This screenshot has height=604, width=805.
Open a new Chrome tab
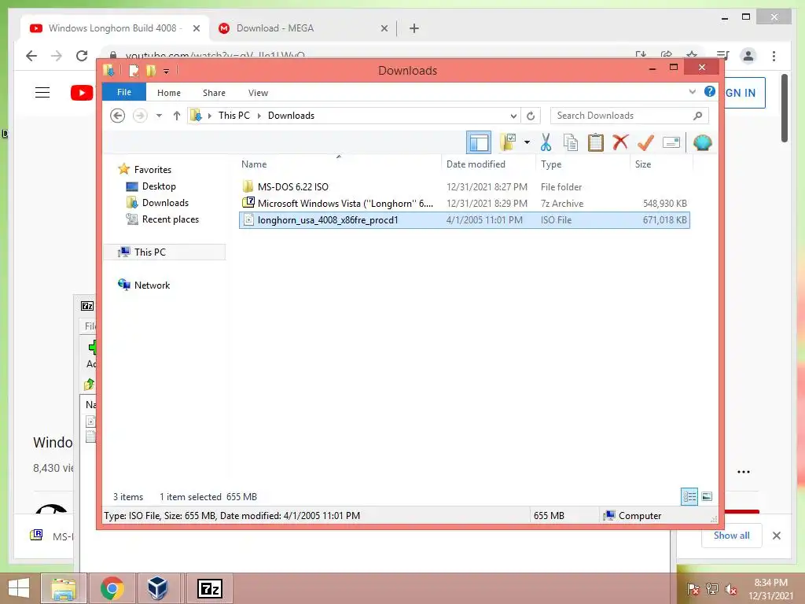(x=414, y=28)
